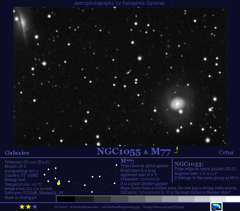Click the white swatch in grayscale bar
Viewport: 240px width, 211px height.
(233, 199)
